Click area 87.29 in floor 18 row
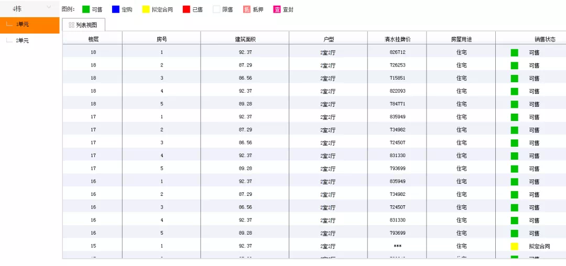 coord(245,65)
